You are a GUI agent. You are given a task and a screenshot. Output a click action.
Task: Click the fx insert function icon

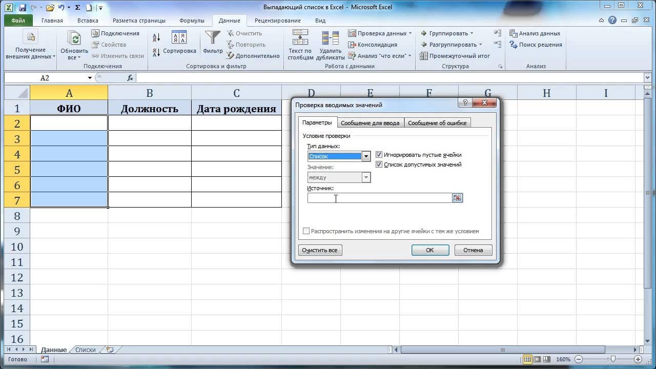click(130, 78)
